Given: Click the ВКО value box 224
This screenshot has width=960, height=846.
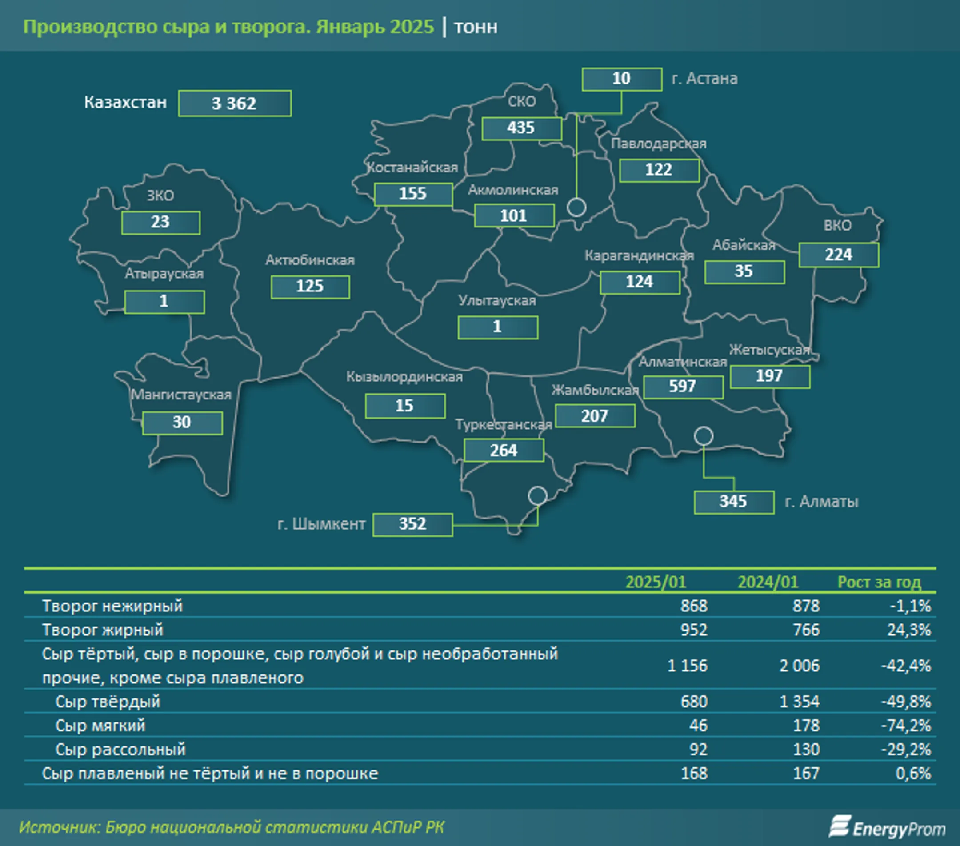Looking at the screenshot, I should pos(839,255).
